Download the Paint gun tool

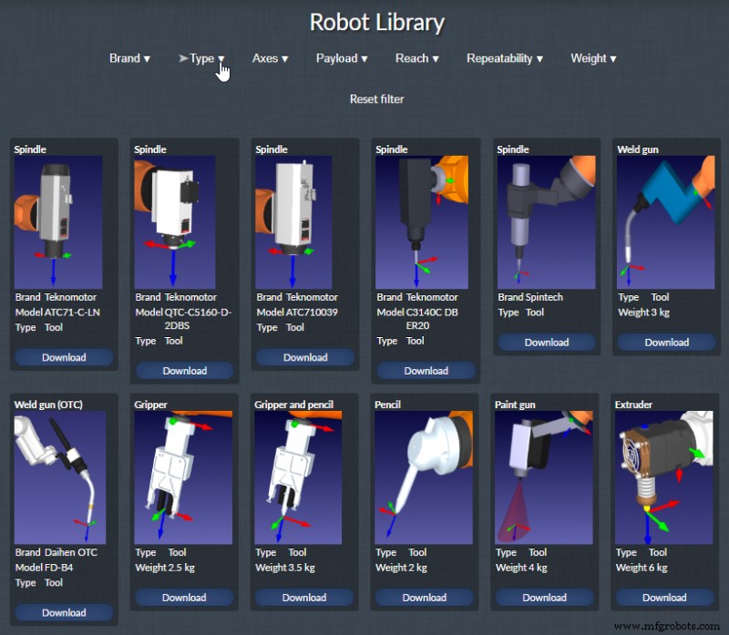[546, 598]
